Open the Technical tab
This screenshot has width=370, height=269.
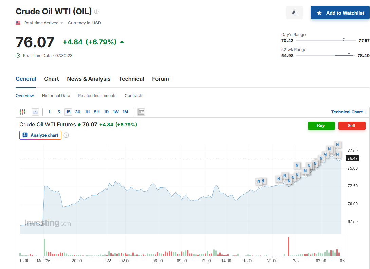131,79
